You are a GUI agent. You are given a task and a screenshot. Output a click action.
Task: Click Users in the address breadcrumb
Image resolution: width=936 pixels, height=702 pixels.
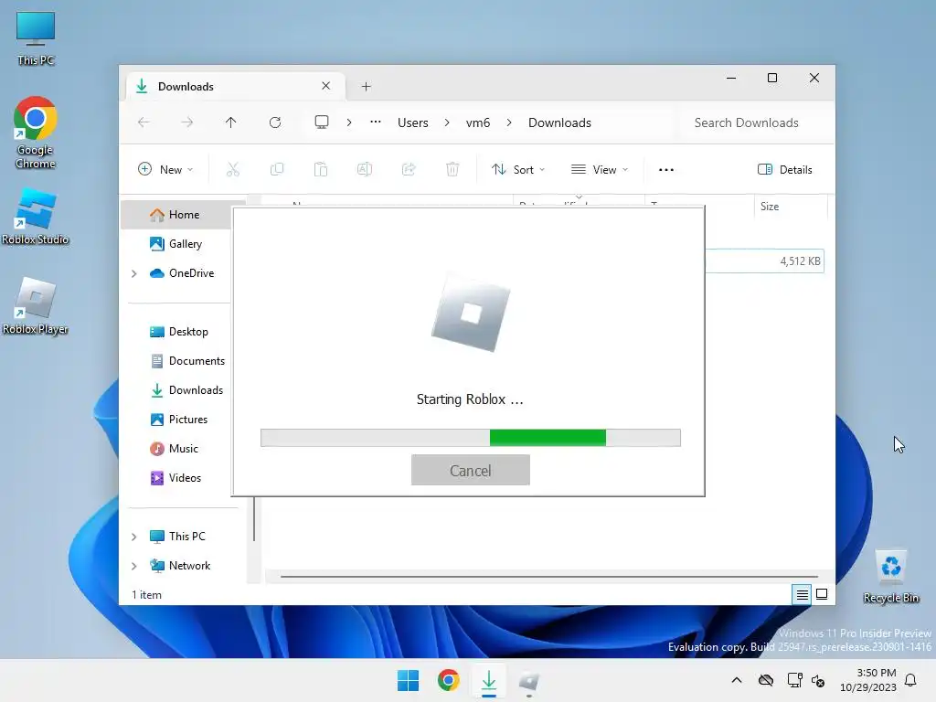pyautogui.click(x=413, y=122)
